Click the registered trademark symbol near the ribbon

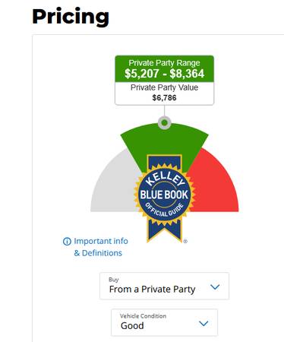coord(185,241)
